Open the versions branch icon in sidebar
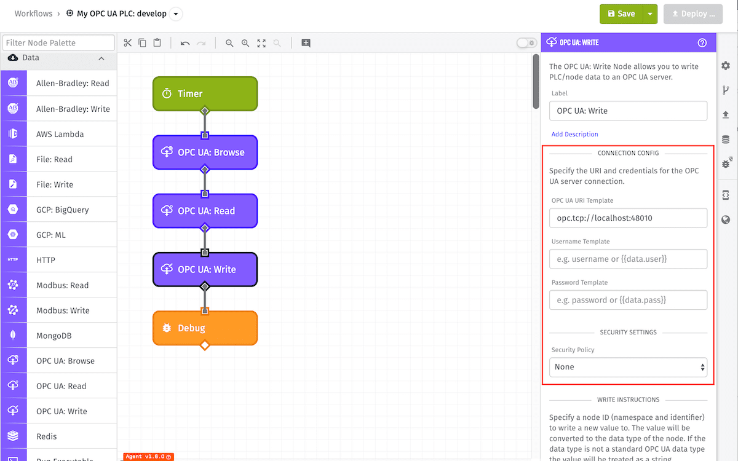 click(x=726, y=90)
